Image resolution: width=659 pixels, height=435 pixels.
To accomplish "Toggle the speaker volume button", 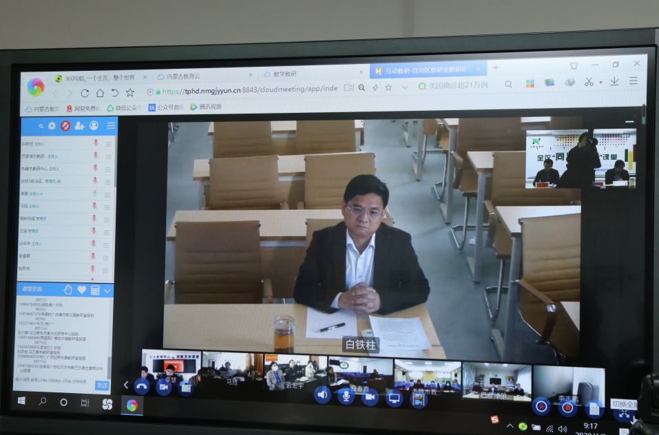I will pyautogui.click(x=322, y=395).
